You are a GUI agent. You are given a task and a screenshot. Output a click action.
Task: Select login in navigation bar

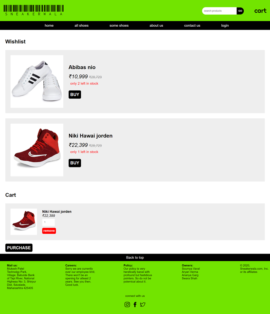click(x=225, y=26)
